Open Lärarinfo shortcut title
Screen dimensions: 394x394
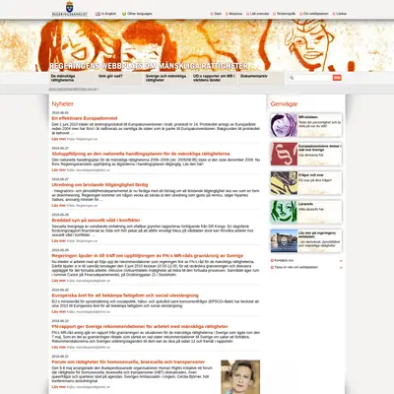point(306,204)
